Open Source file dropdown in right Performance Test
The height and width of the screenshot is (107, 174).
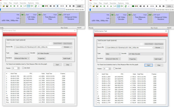153,48
